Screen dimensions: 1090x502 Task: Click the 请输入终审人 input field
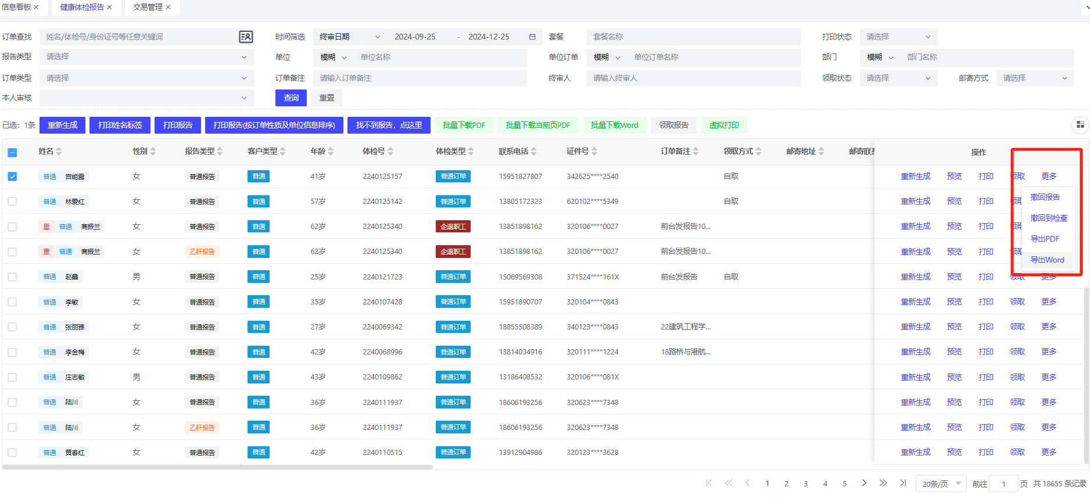[x=693, y=78]
